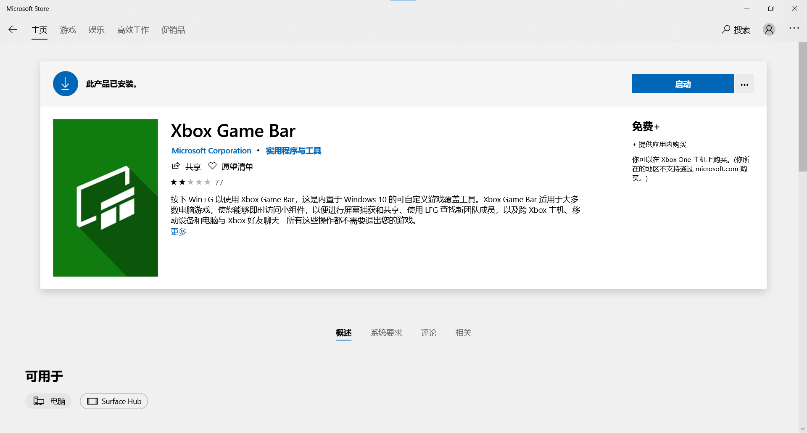Click the 提供应用内购买 note
The height and width of the screenshot is (433, 807).
coord(659,144)
